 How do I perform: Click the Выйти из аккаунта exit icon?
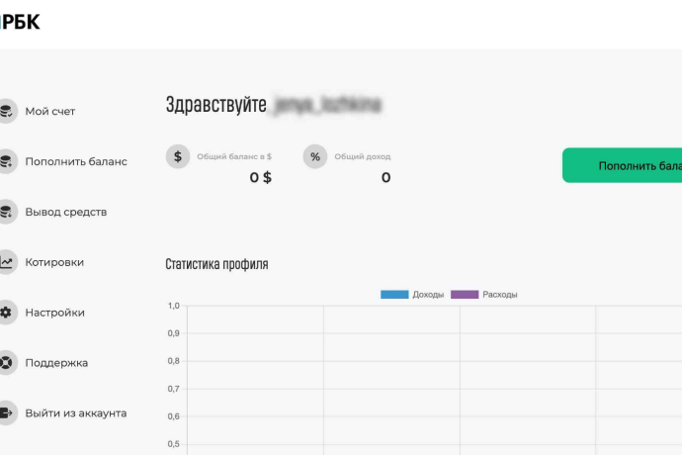pyautogui.click(x=6, y=412)
